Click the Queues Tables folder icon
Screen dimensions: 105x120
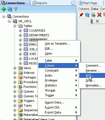click(x=20, y=96)
